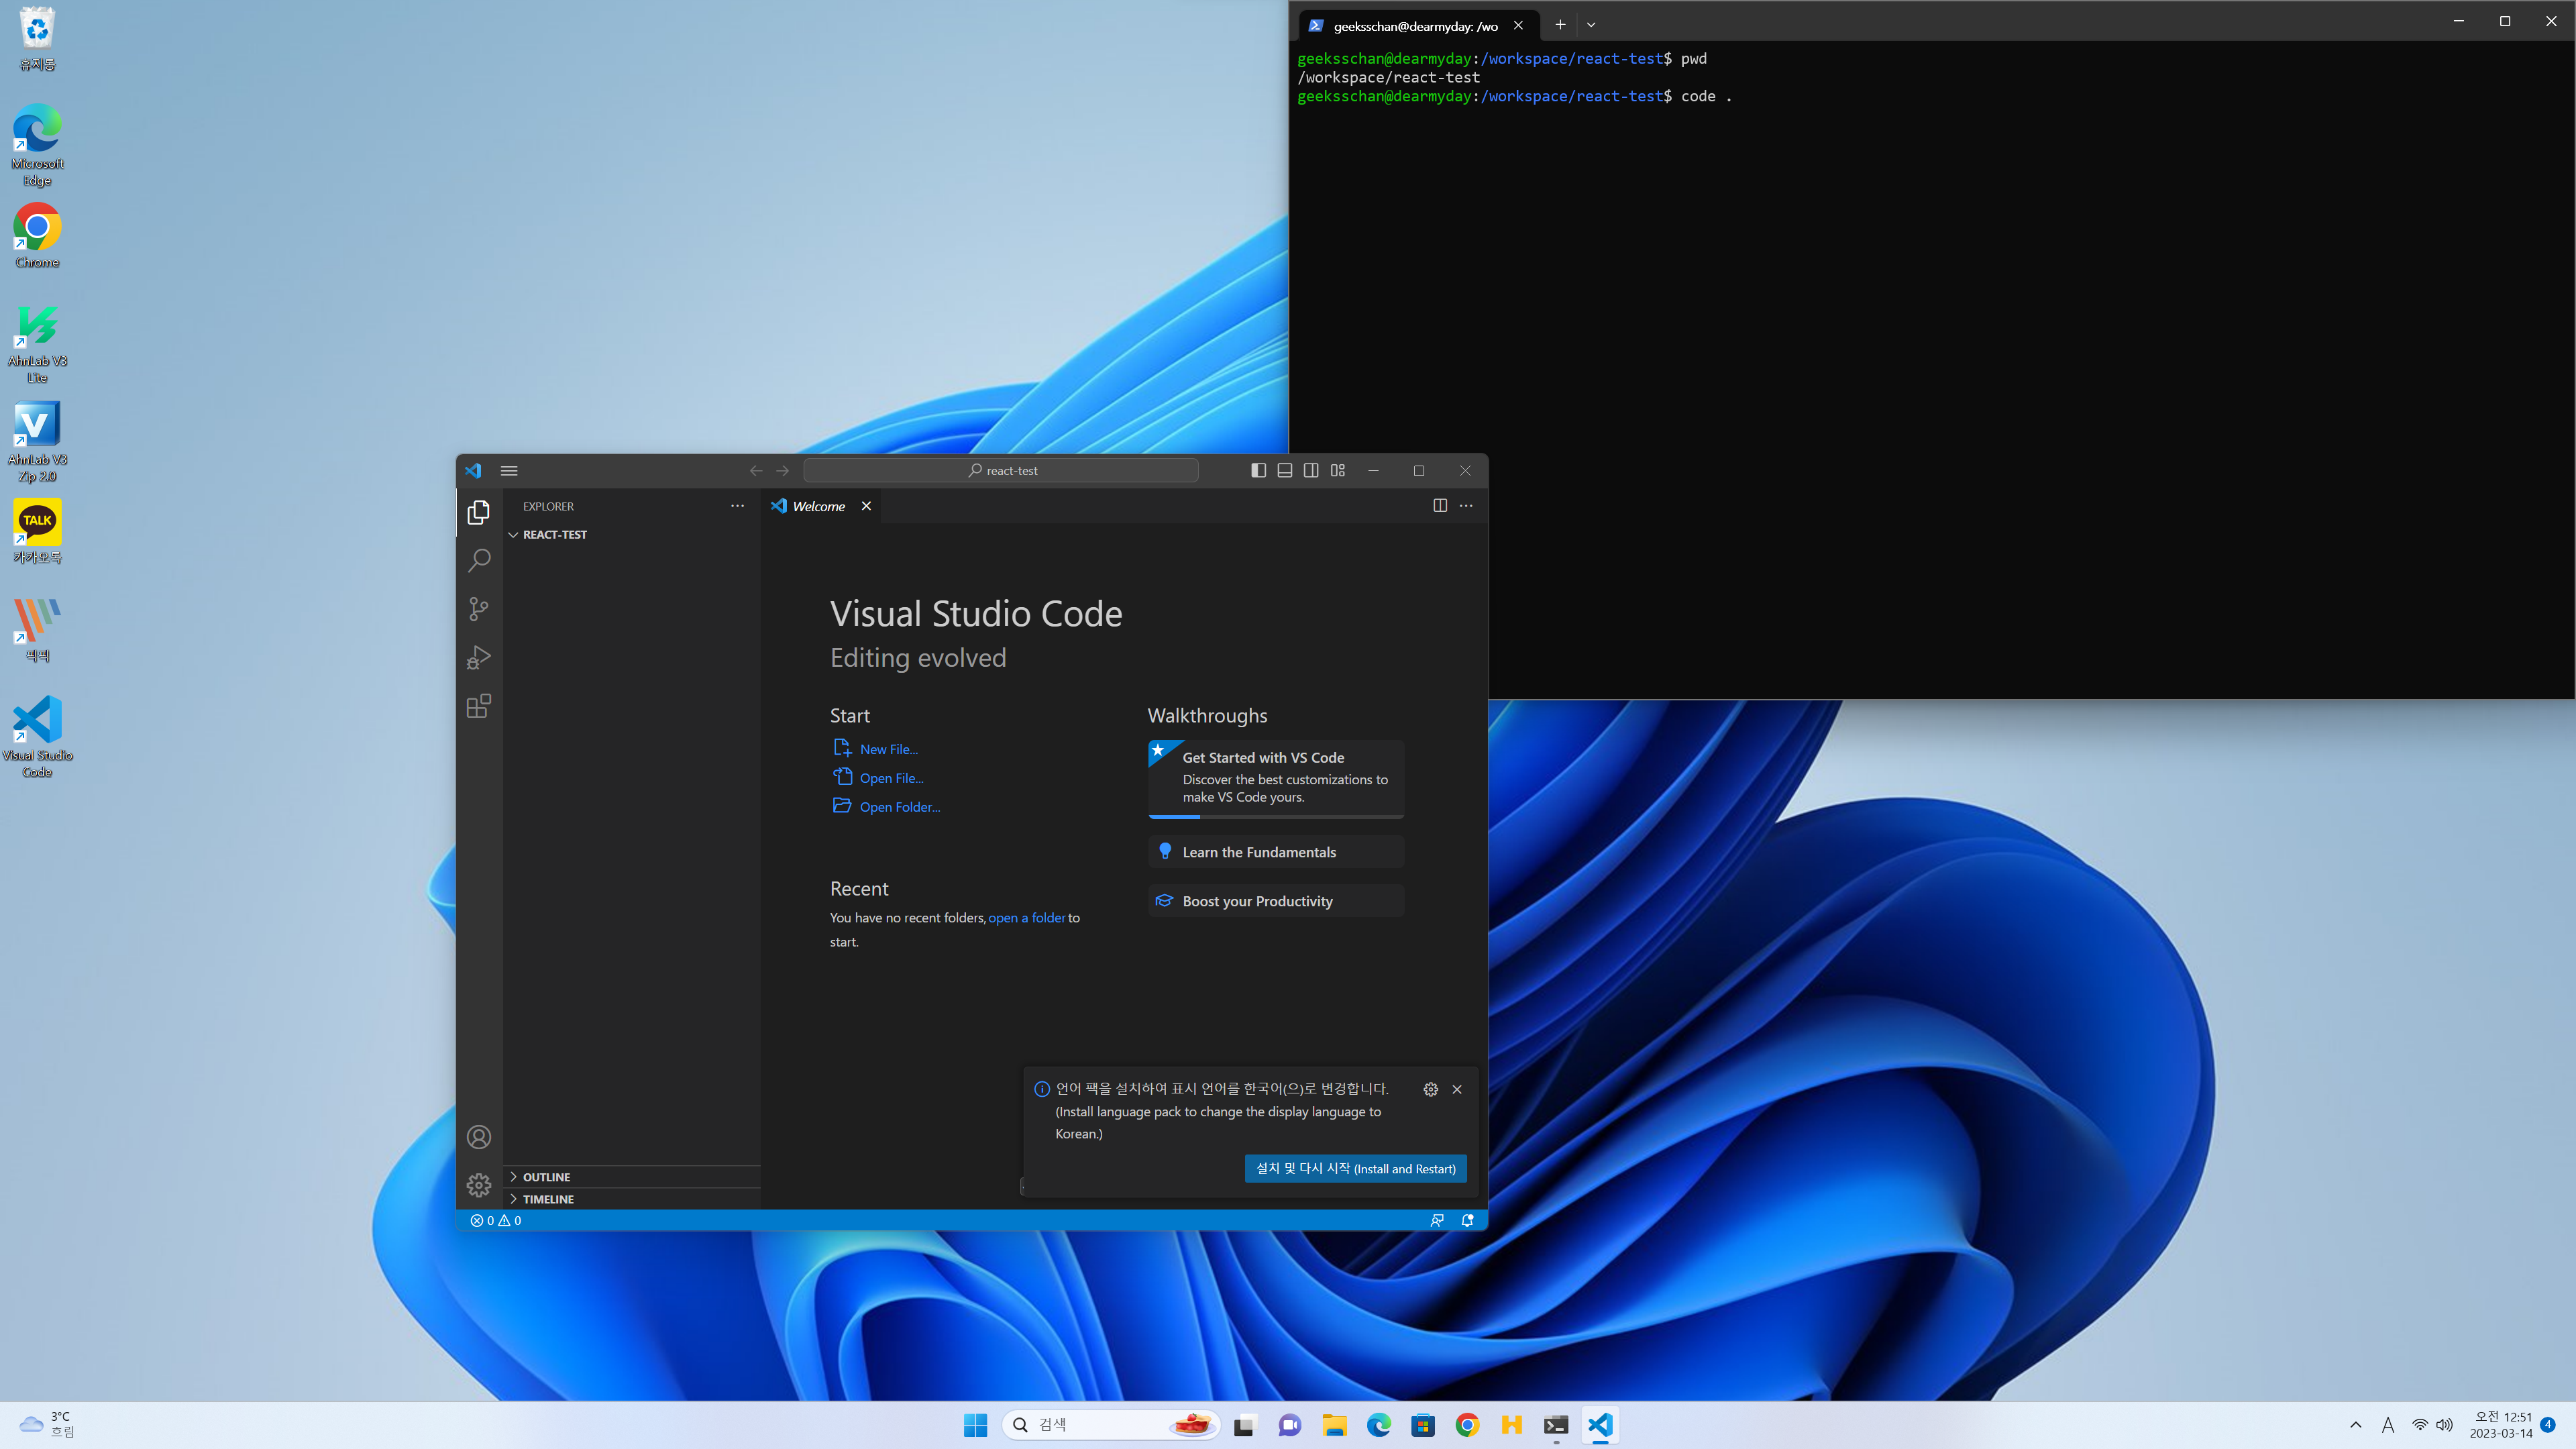
Task: Click errors and warnings status bar indicator
Action: coord(496,1221)
